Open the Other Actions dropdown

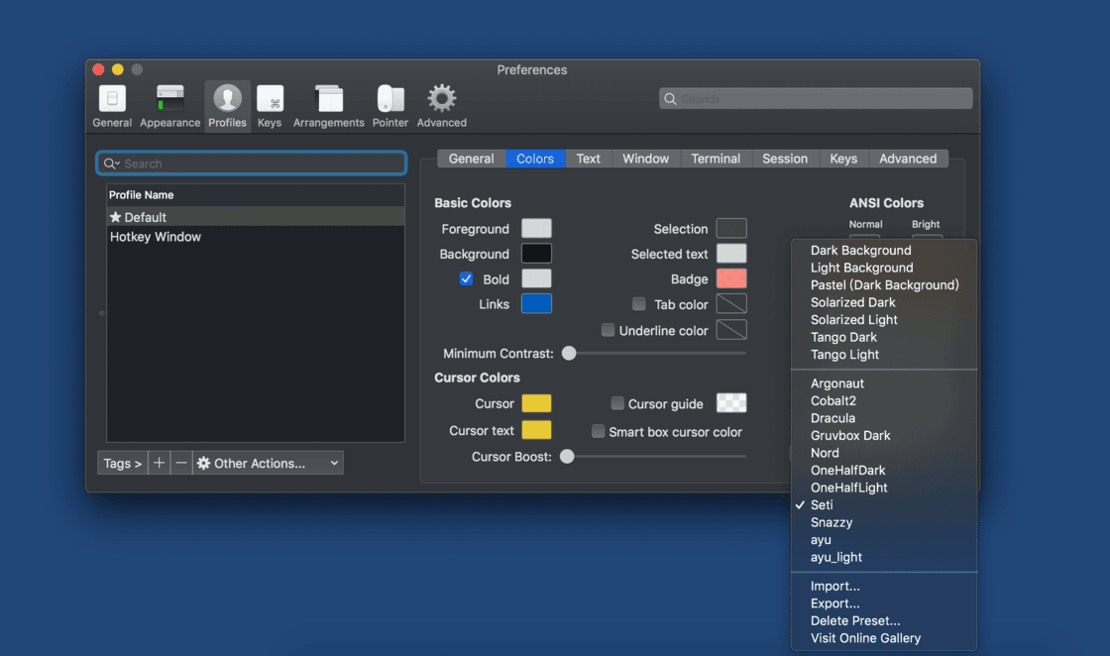[269, 463]
